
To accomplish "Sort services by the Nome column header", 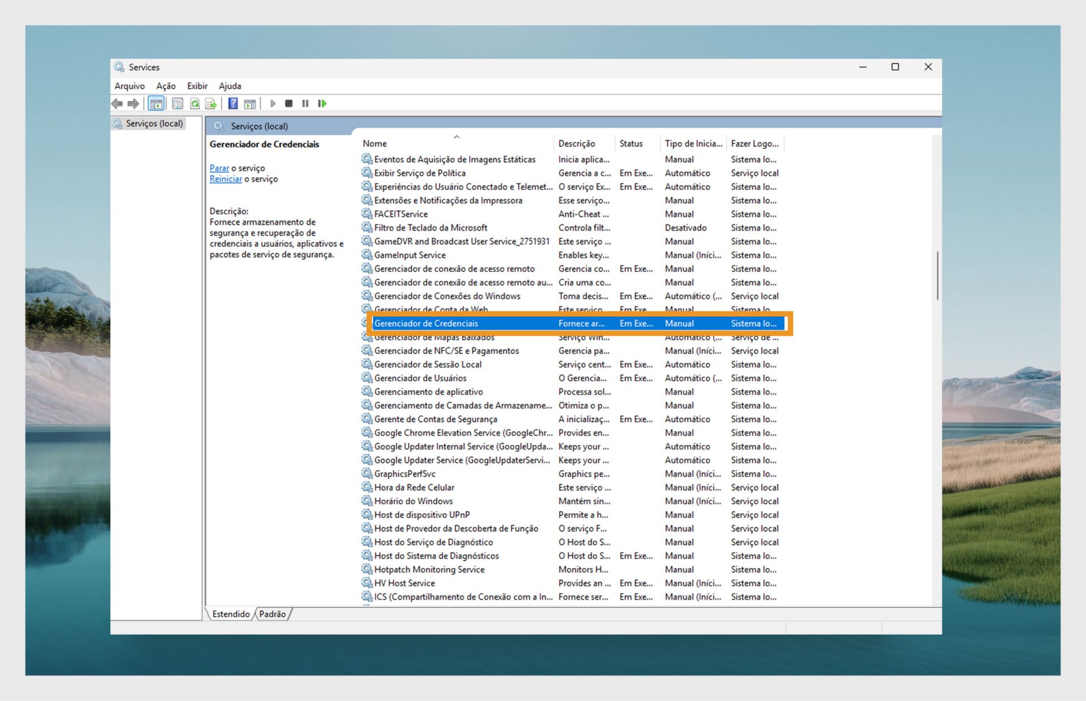I will point(375,144).
